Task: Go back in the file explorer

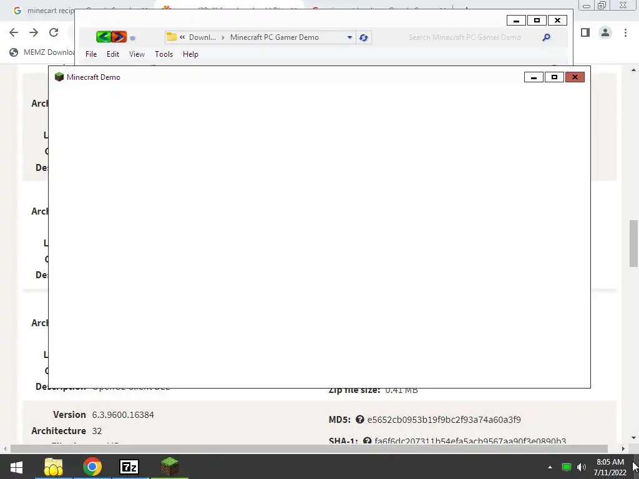Action: point(104,37)
